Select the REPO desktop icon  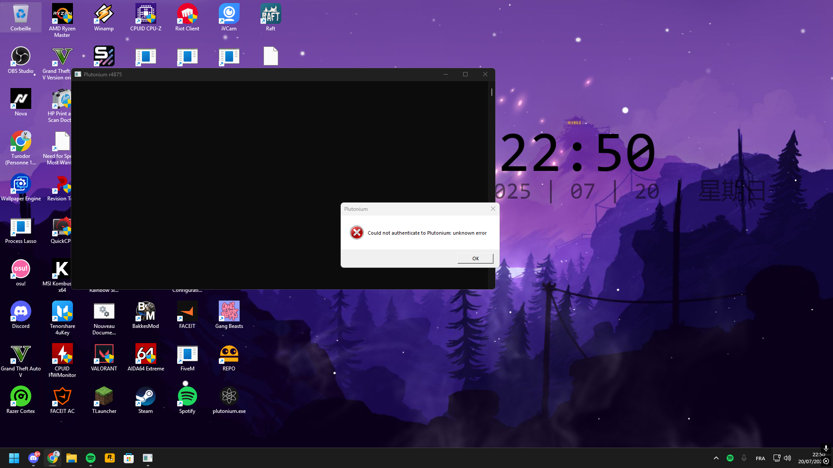tap(229, 358)
